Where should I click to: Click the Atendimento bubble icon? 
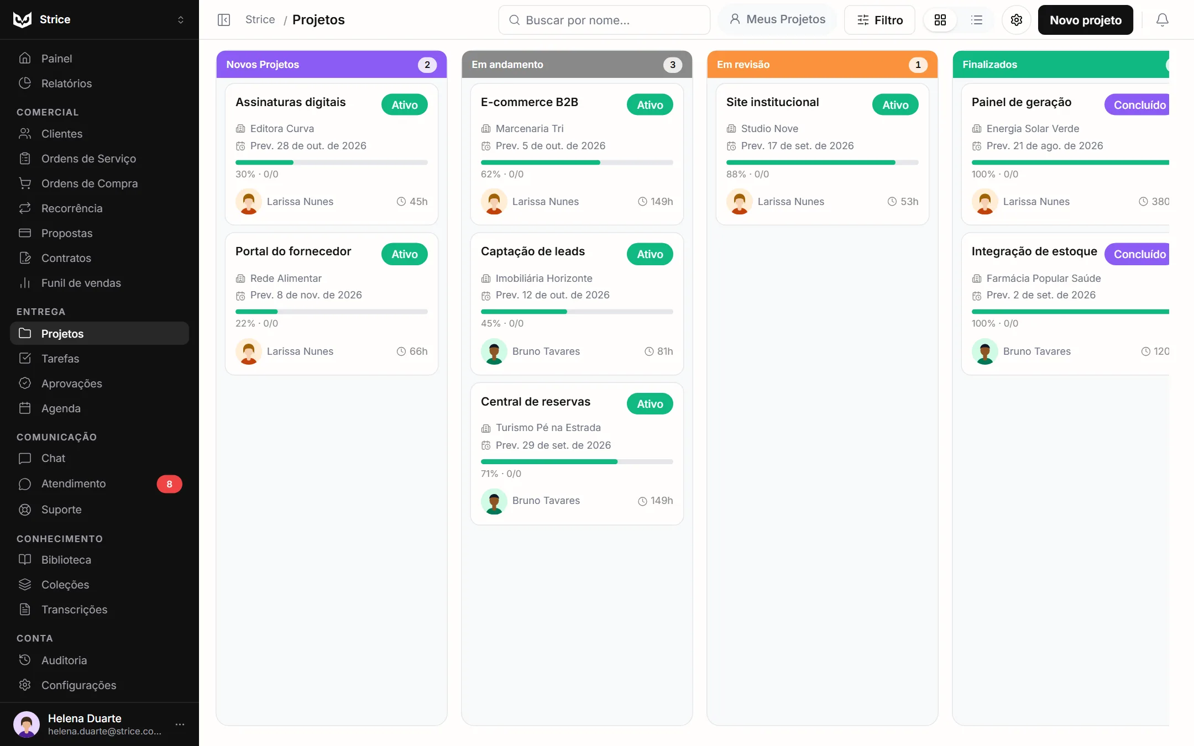click(x=25, y=484)
